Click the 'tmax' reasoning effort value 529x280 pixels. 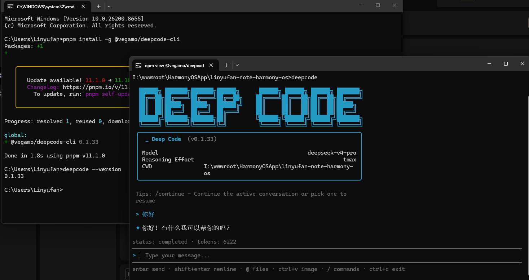click(x=350, y=160)
